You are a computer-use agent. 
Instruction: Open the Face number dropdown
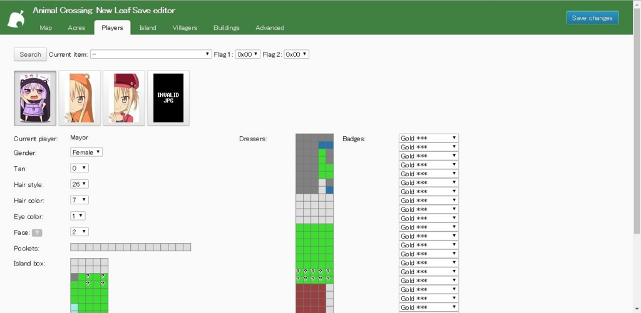pyautogui.click(x=79, y=232)
